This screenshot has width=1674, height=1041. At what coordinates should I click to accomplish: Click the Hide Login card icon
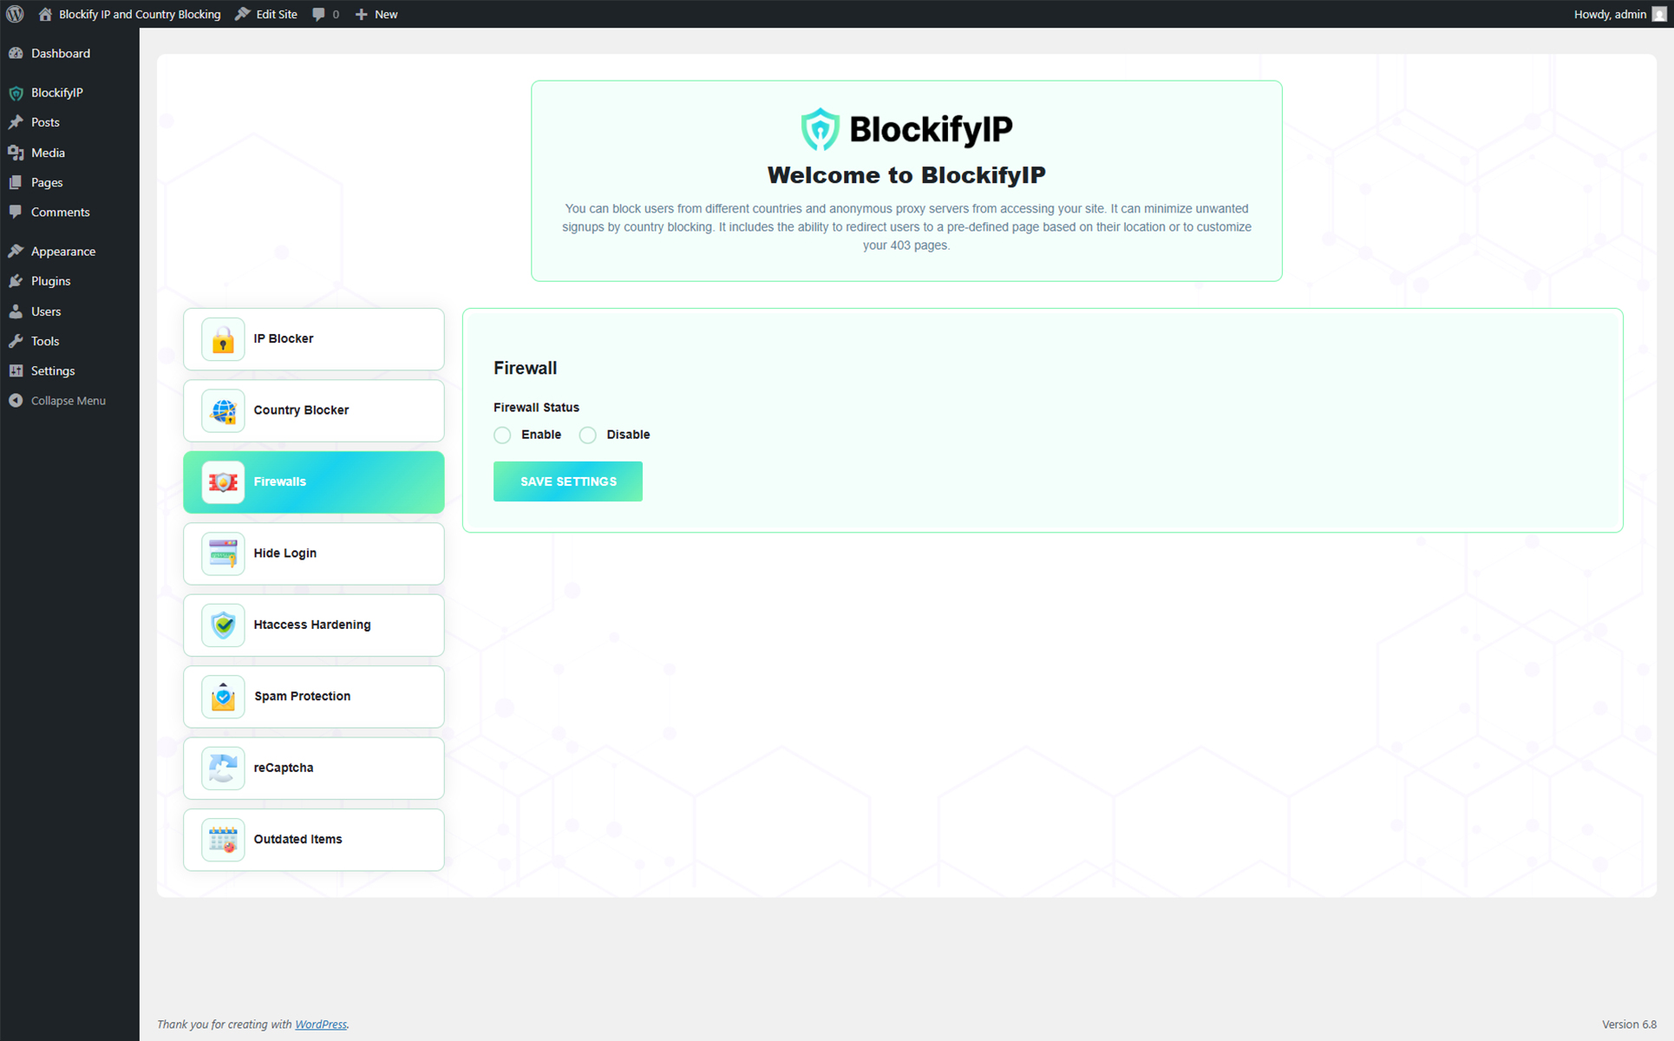[223, 553]
